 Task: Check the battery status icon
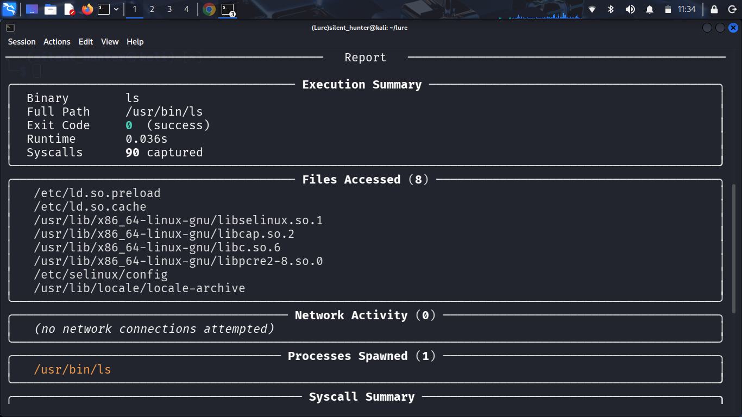tap(668, 9)
